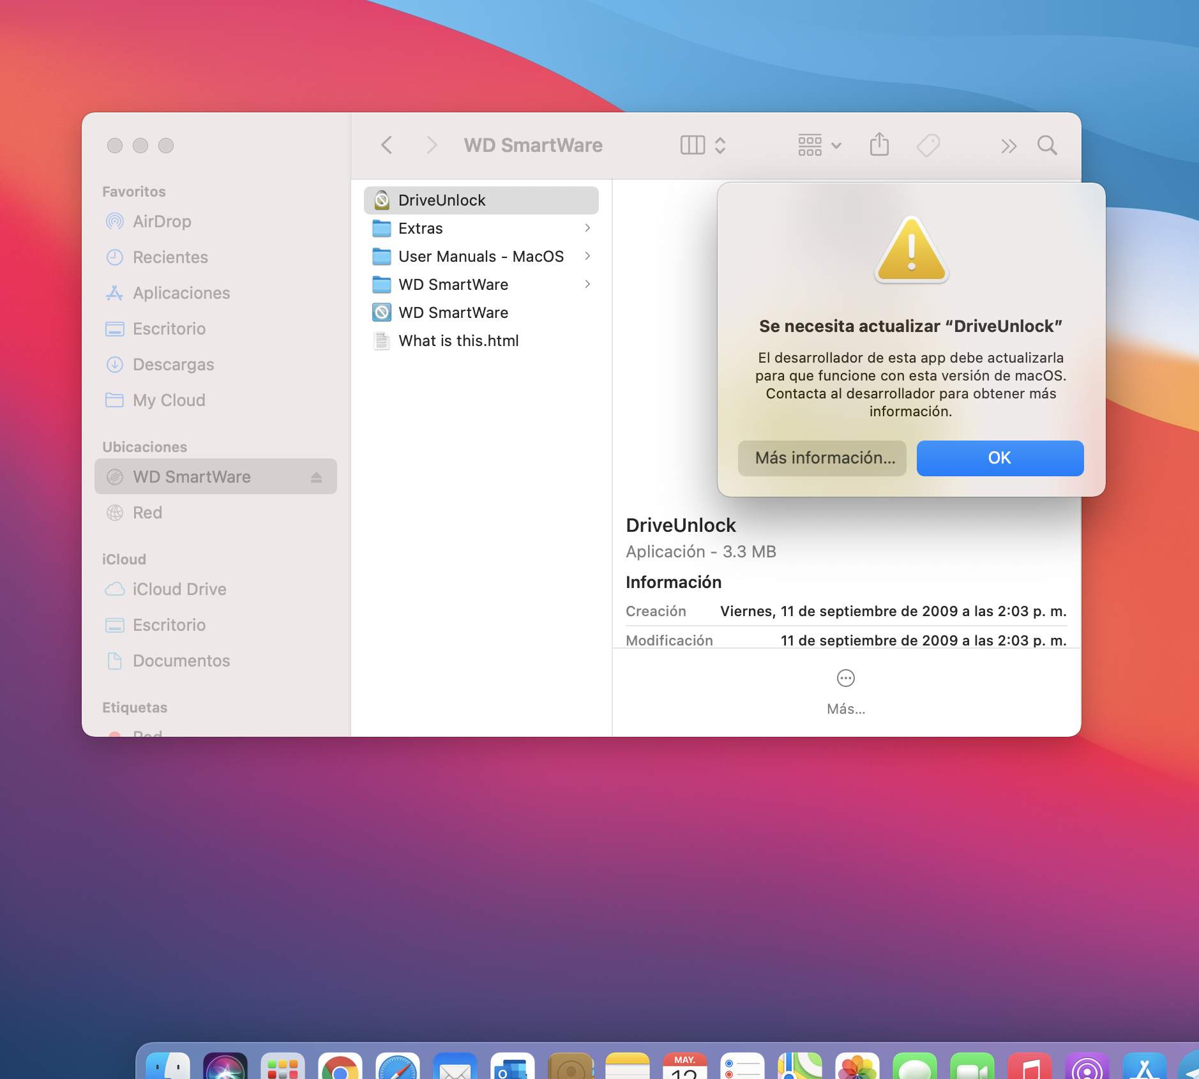Click the tag (Etiquetas) toolbar icon
The image size is (1199, 1079).
(x=928, y=146)
